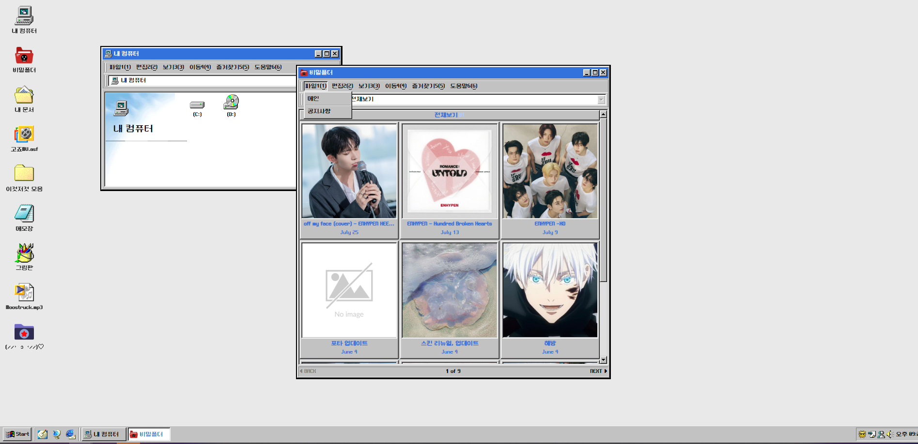
Task: Click the 전체보기 category header link
Action: tap(446, 115)
